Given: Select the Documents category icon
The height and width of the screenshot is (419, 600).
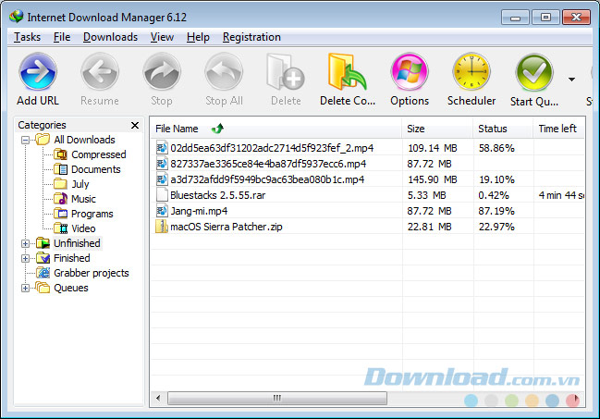Looking at the screenshot, I should tap(60, 169).
